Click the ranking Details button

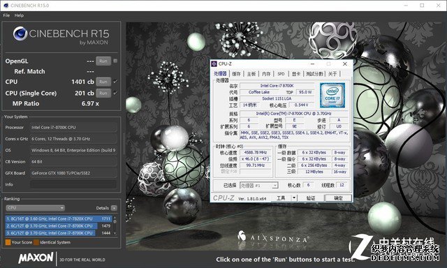(x=114, y=208)
